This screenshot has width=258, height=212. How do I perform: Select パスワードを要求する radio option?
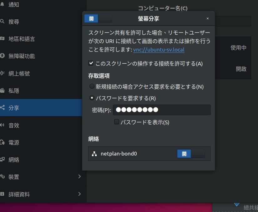(x=92, y=98)
